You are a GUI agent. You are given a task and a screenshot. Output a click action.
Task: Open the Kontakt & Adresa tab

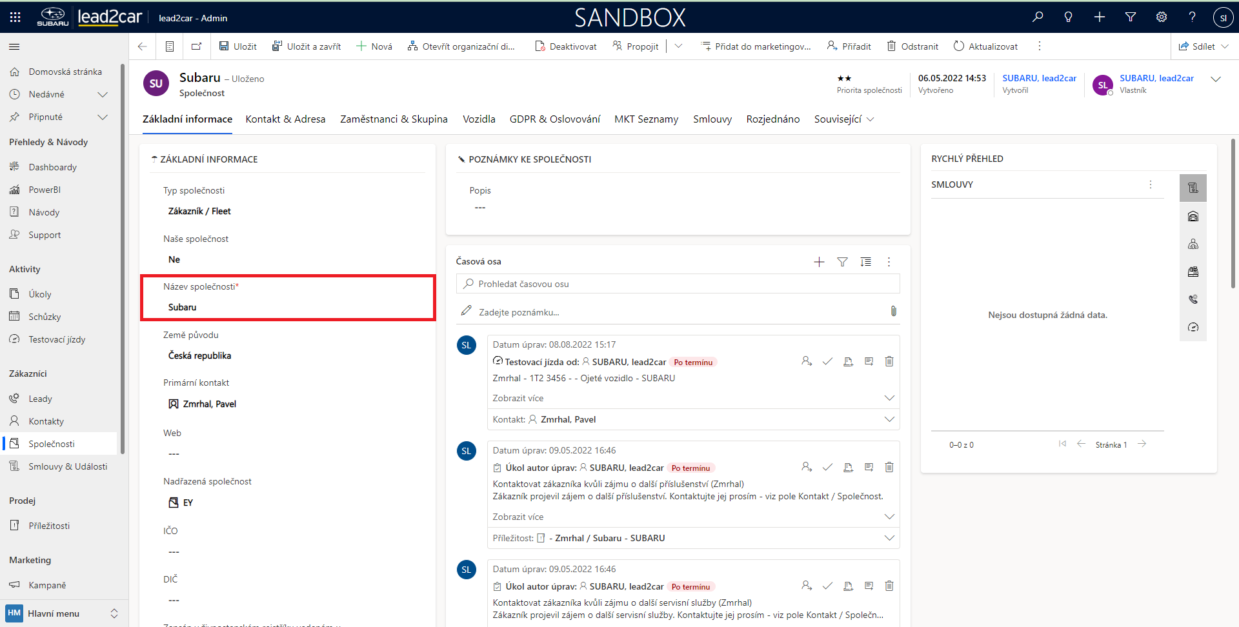[x=285, y=119]
